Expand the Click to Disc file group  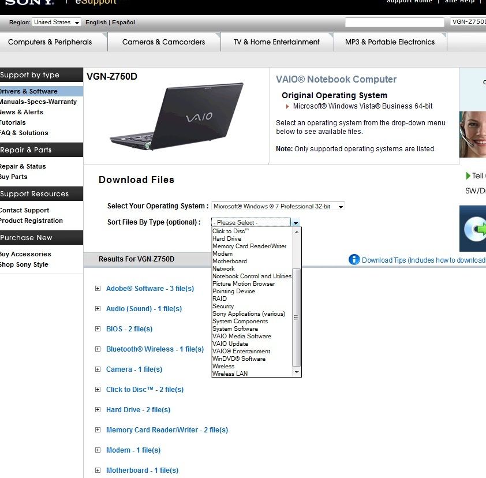pos(98,389)
